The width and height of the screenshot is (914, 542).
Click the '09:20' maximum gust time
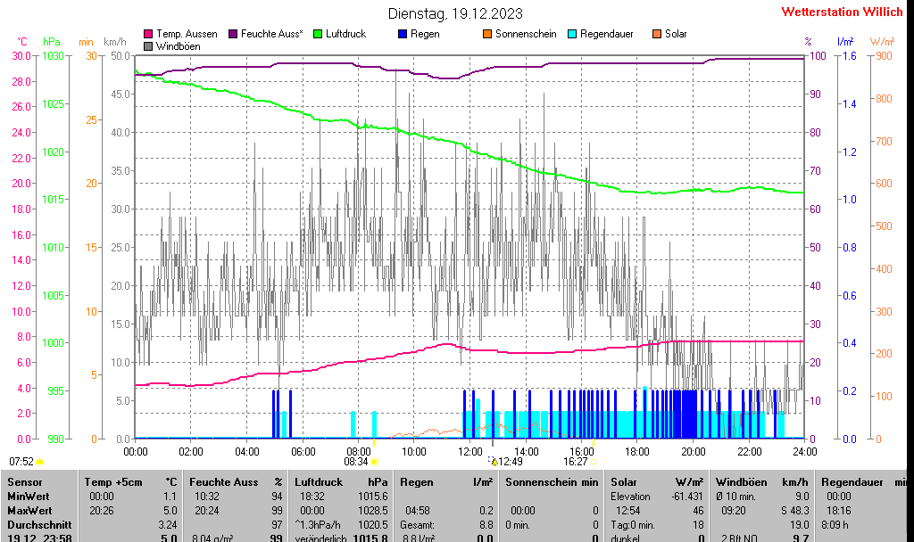click(x=734, y=511)
